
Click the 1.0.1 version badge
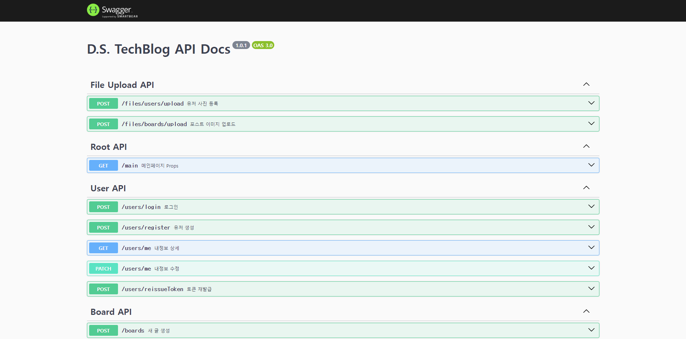point(241,45)
